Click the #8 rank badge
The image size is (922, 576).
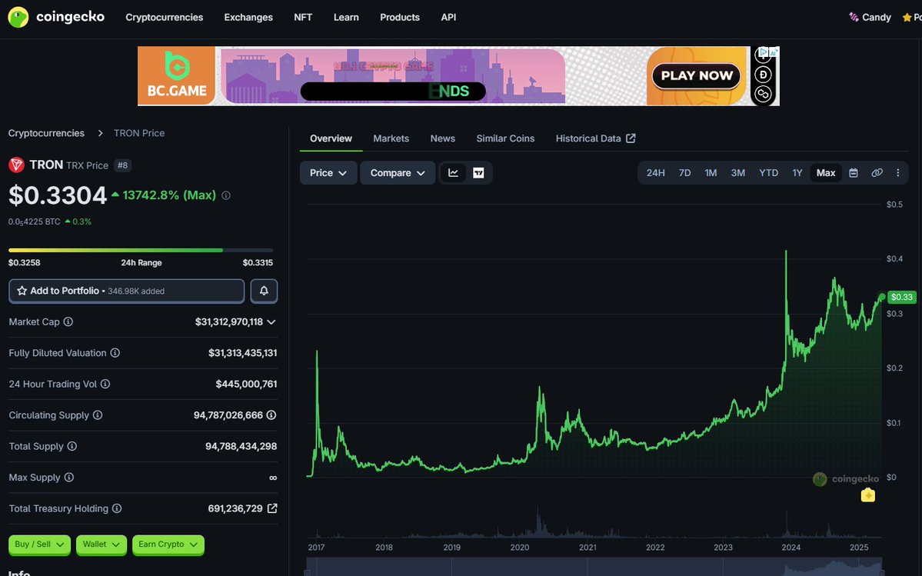[x=122, y=165]
